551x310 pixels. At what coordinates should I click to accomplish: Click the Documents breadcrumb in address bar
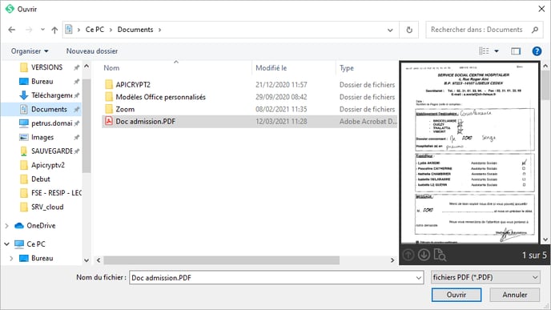click(x=135, y=30)
